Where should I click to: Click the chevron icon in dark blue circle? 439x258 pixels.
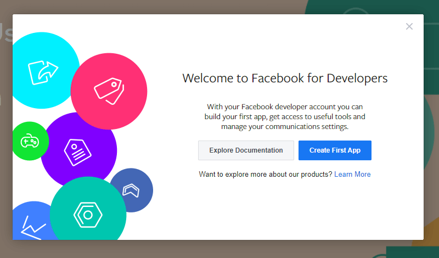click(x=131, y=190)
